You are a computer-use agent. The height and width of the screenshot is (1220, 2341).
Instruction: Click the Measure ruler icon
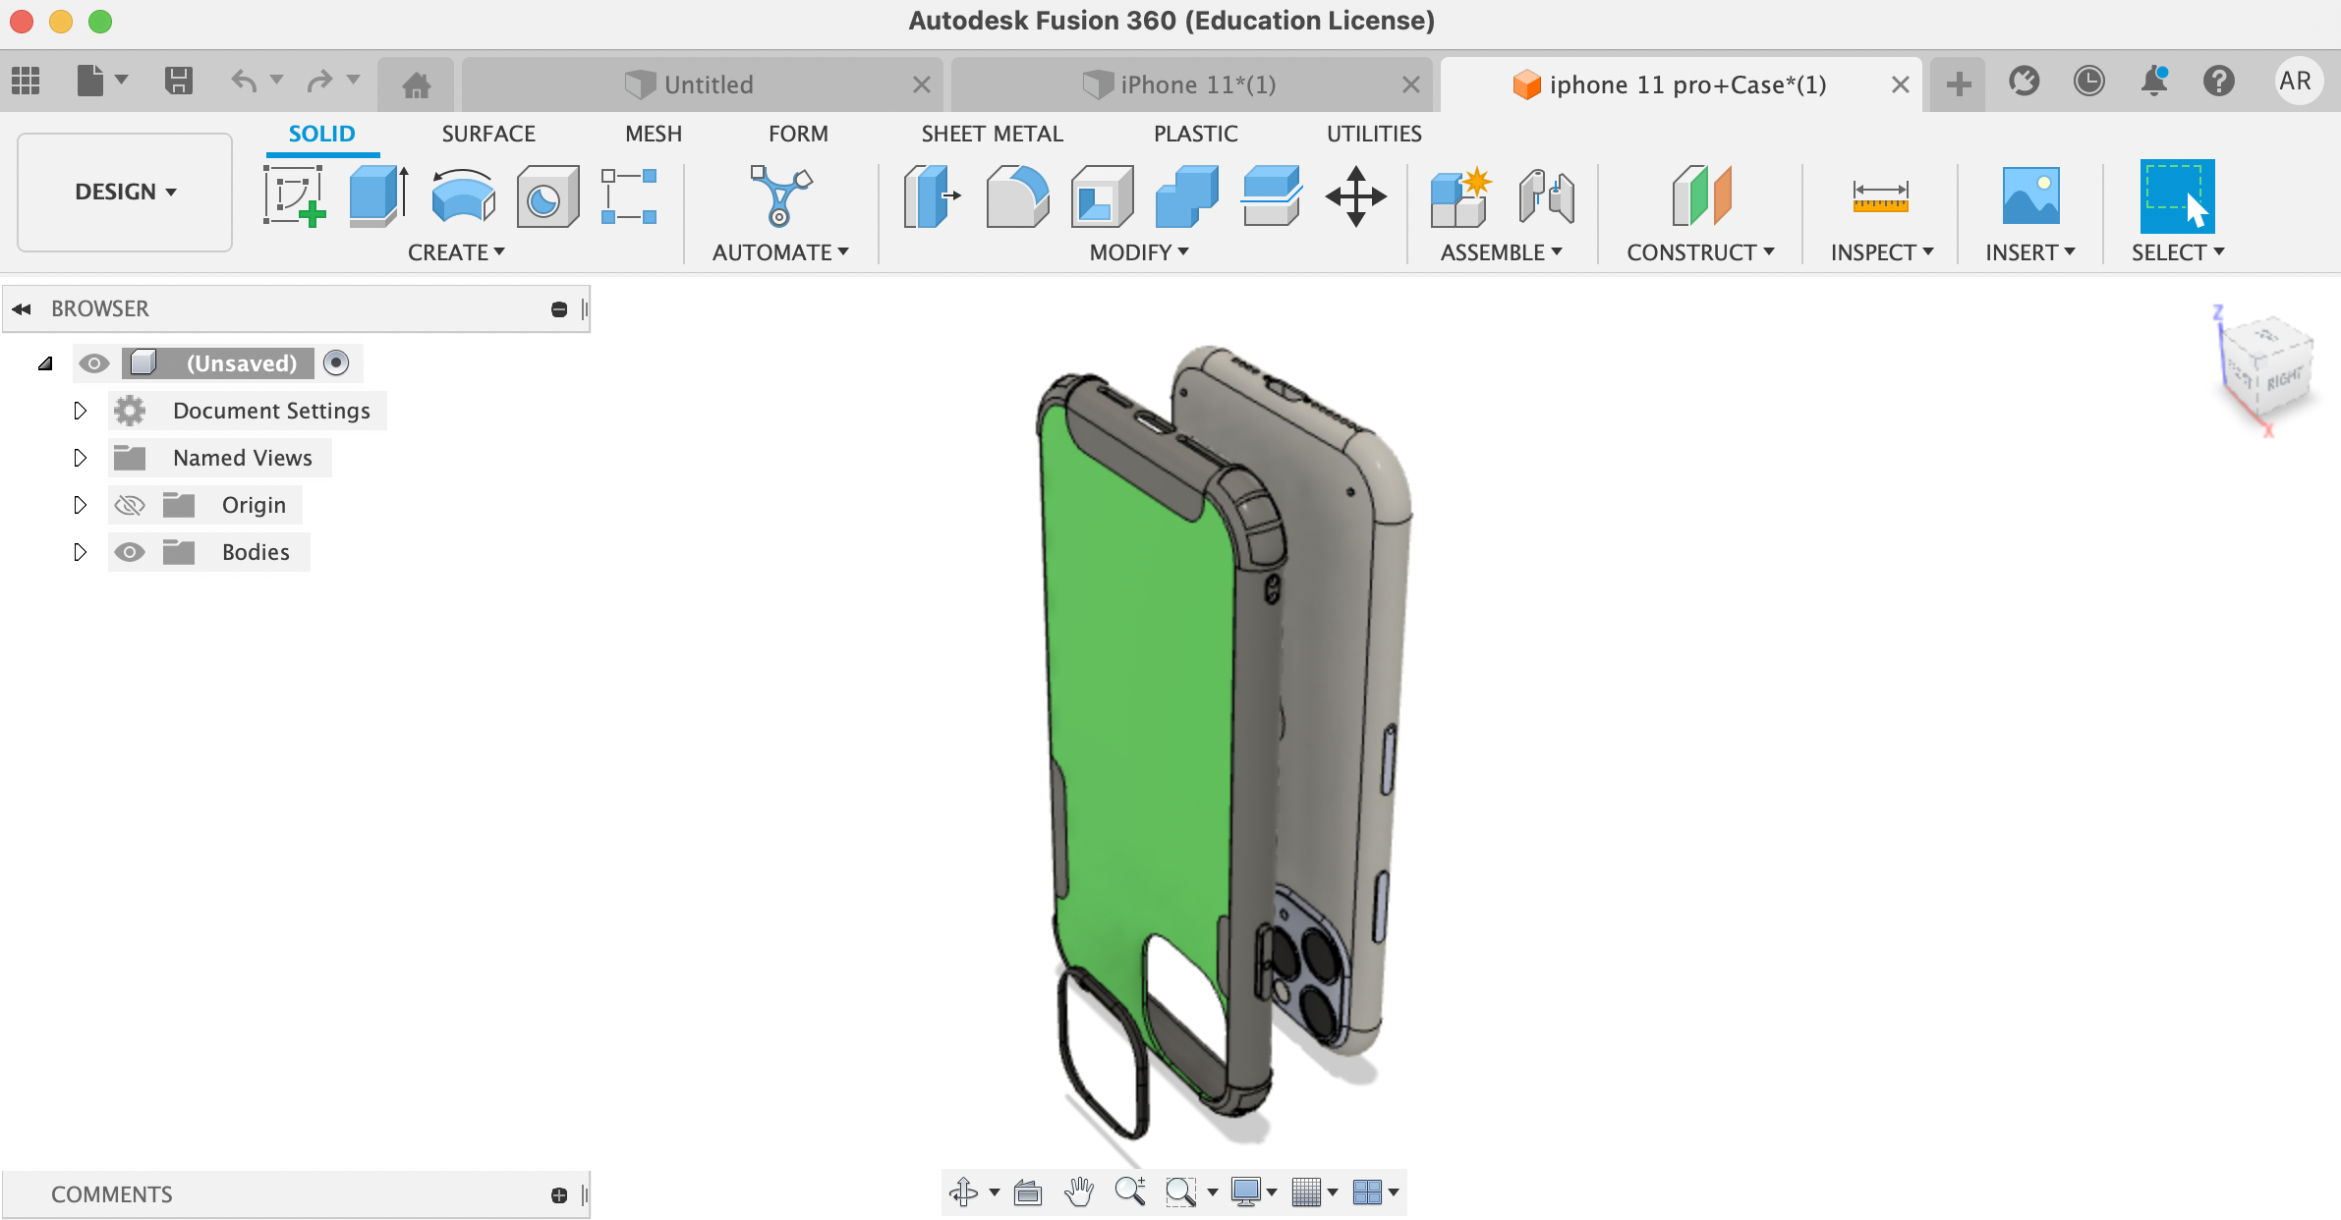pos(1880,195)
